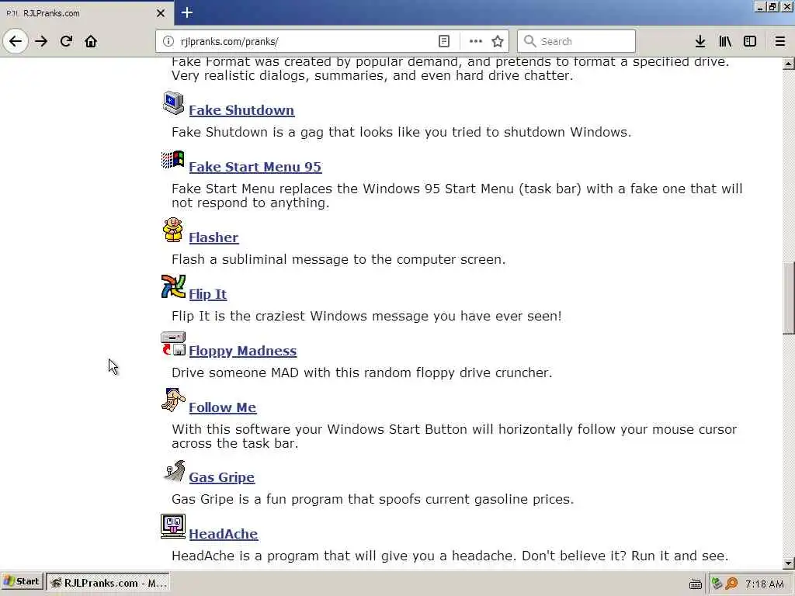This screenshot has height=596, width=795.
Task: Open the Windows Start menu
Action: click(x=22, y=582)
